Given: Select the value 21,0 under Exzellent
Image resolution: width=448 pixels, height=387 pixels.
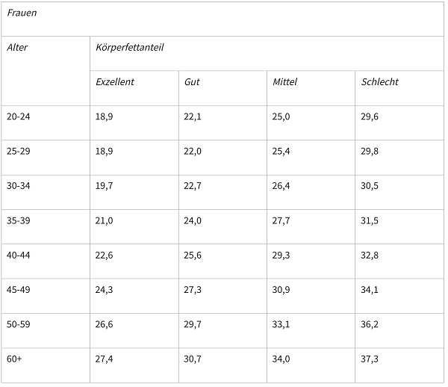Looking at the screenshot, I should 104,221.
